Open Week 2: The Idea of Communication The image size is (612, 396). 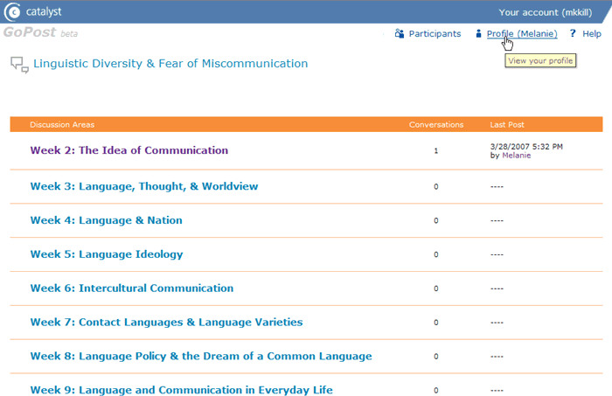tap(129, 150)
